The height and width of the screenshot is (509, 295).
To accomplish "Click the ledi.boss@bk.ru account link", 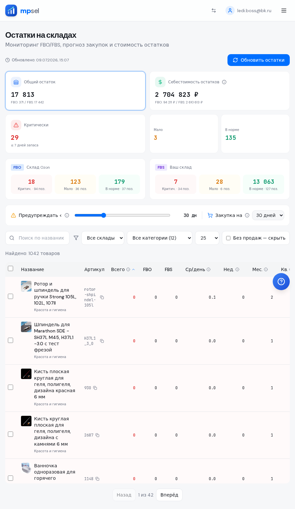I will click(x=254, y=11).
